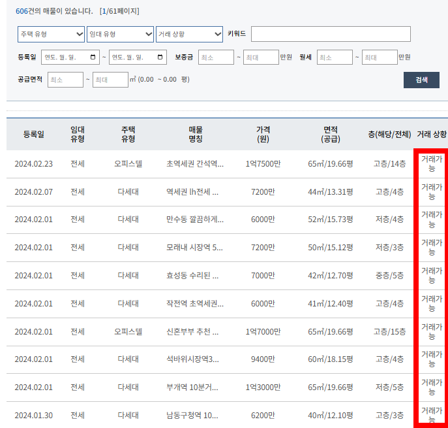Image resolution: width=448 pixels, height=428 pixels.
Task: Open calendar picker of end 등록일
Action: 160,57
